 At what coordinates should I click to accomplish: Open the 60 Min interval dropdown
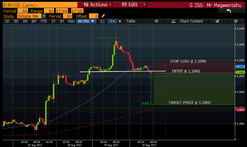[x=86, y=21]
